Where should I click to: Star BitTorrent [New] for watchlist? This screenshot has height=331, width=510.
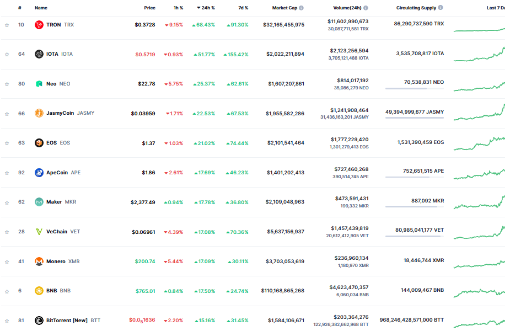(7, 321)
